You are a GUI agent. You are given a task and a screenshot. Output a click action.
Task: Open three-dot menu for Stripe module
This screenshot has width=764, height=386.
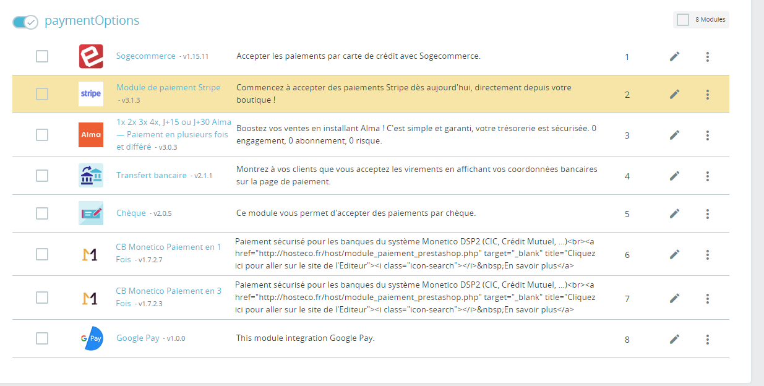707,94
